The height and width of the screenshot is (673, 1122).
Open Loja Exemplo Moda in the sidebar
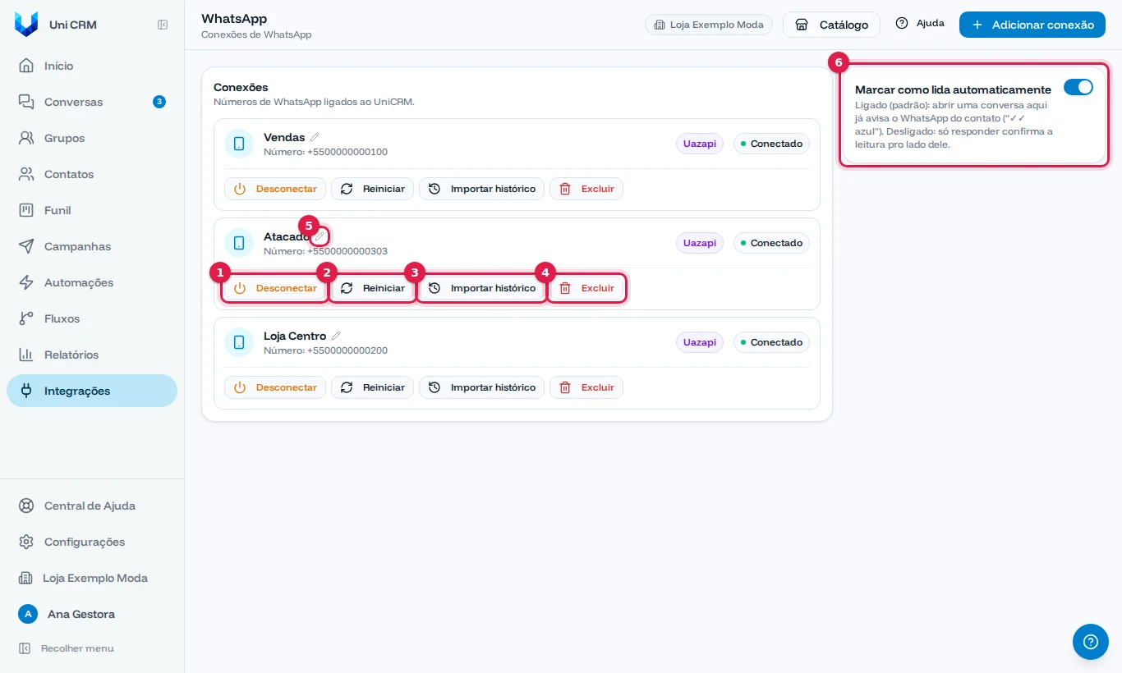click(92, 578)
